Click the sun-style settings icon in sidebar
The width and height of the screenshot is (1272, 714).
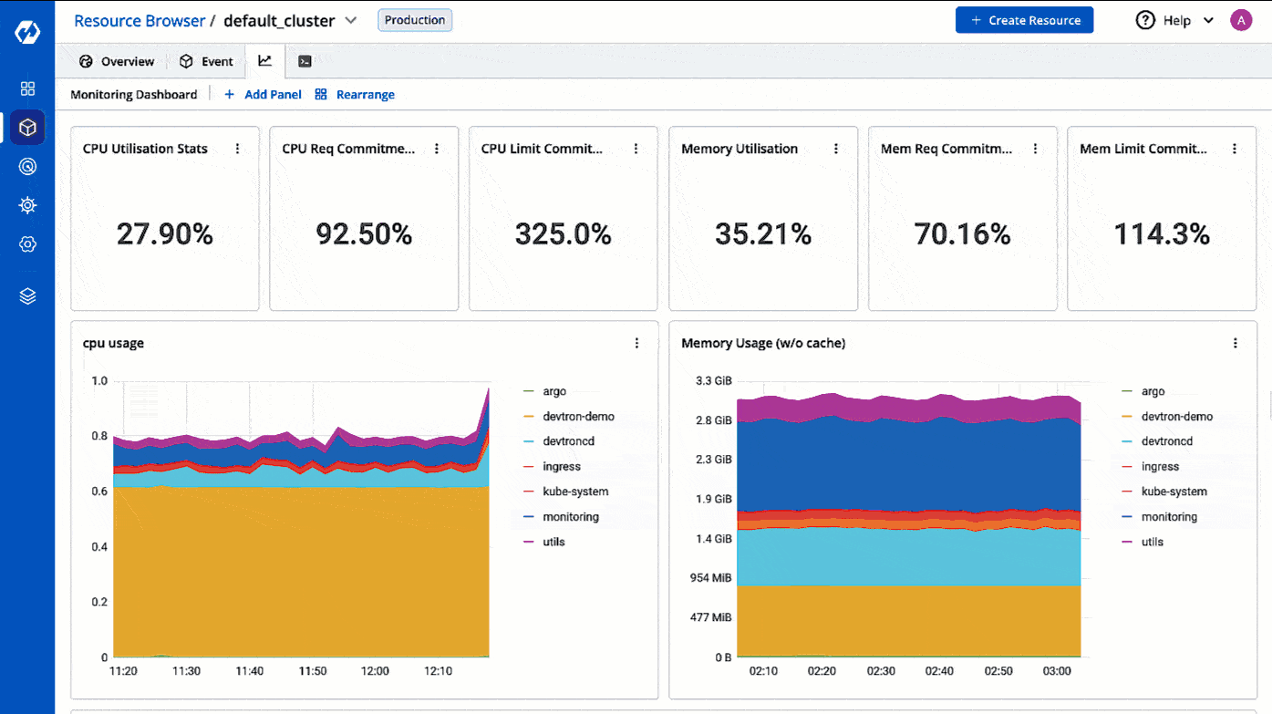click(x=27, y=205)
